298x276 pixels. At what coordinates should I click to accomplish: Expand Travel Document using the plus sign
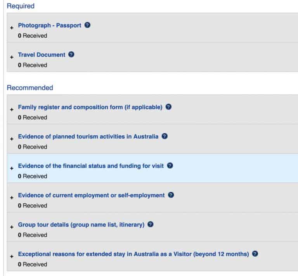click(x=12, y=57)
